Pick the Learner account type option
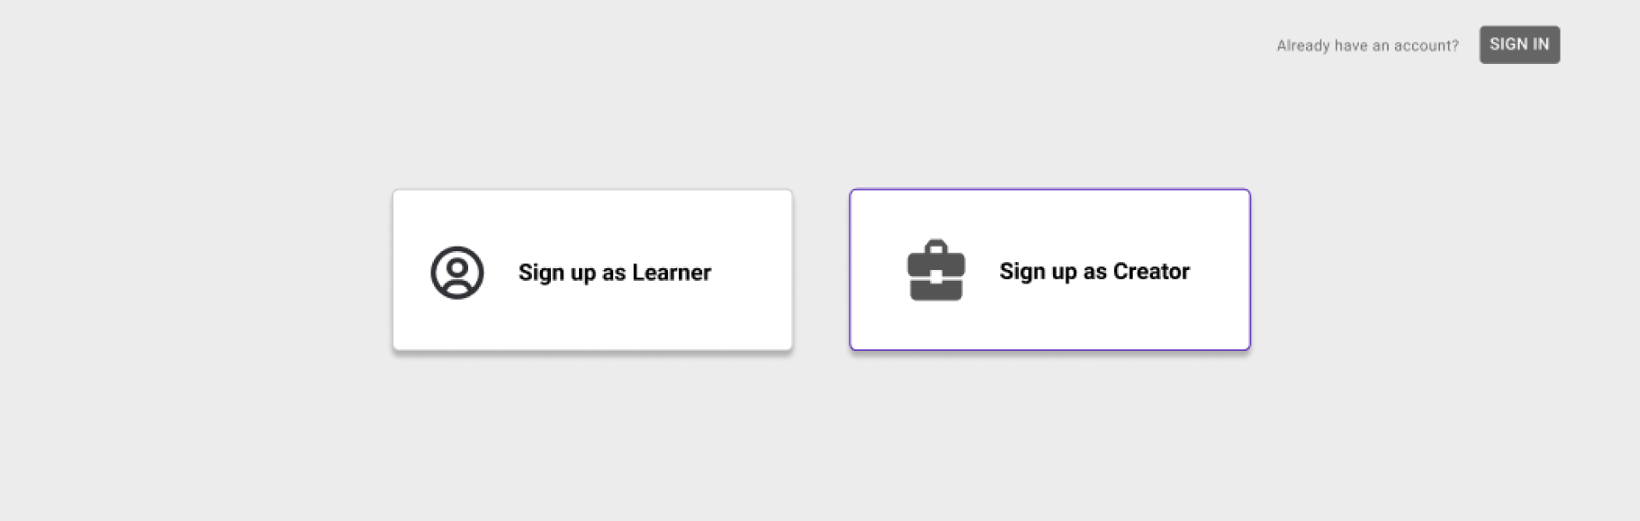This screenshot has width=1640, height=521. 593,270
